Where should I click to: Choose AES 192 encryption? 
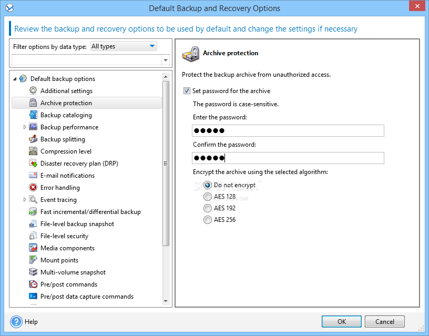click(207, 208)
